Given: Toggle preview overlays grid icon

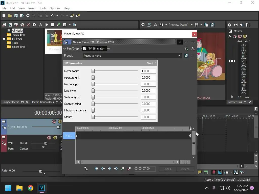Looking at the screenshot, I should (196, 25).
